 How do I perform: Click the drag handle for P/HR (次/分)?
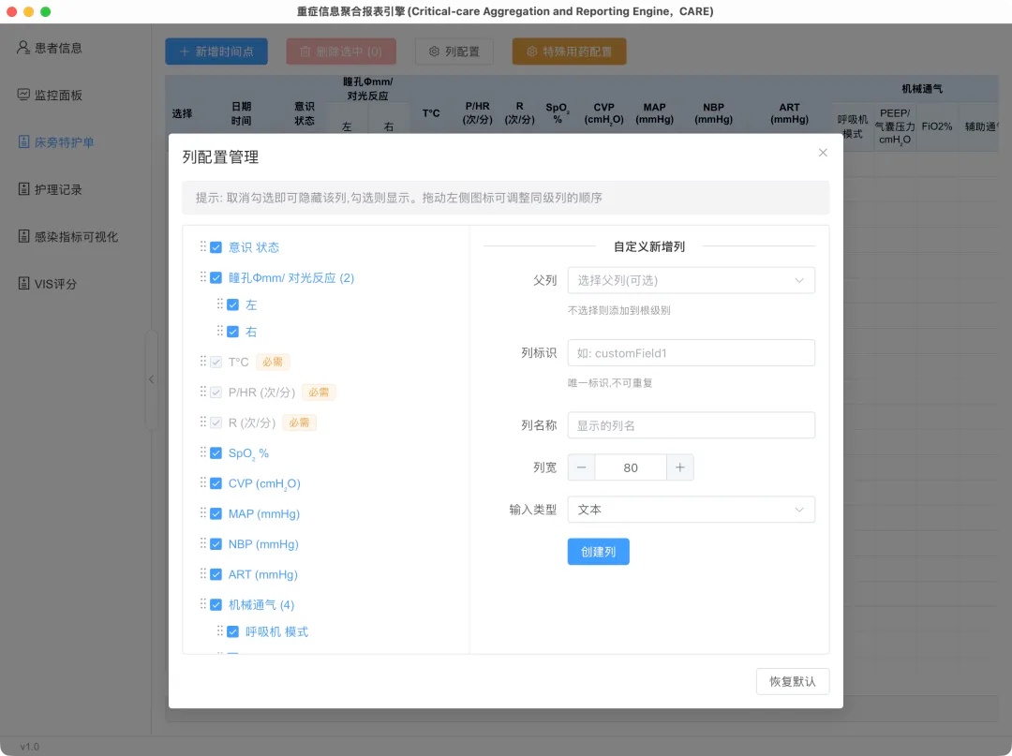coord(202,391)
